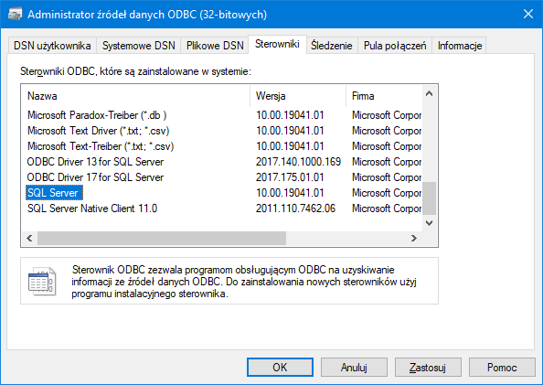Switch to the Pula połączeń tab
Image resolution: width=543 pixels, height=385 pixels.
395,46
